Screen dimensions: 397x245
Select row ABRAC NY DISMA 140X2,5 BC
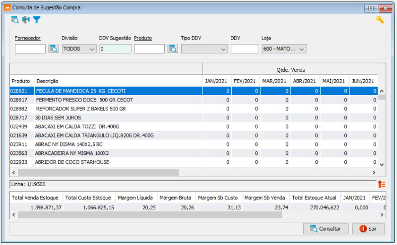[194, 145]
